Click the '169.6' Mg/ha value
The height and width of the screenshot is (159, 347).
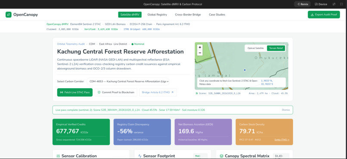tap(186, 131)
